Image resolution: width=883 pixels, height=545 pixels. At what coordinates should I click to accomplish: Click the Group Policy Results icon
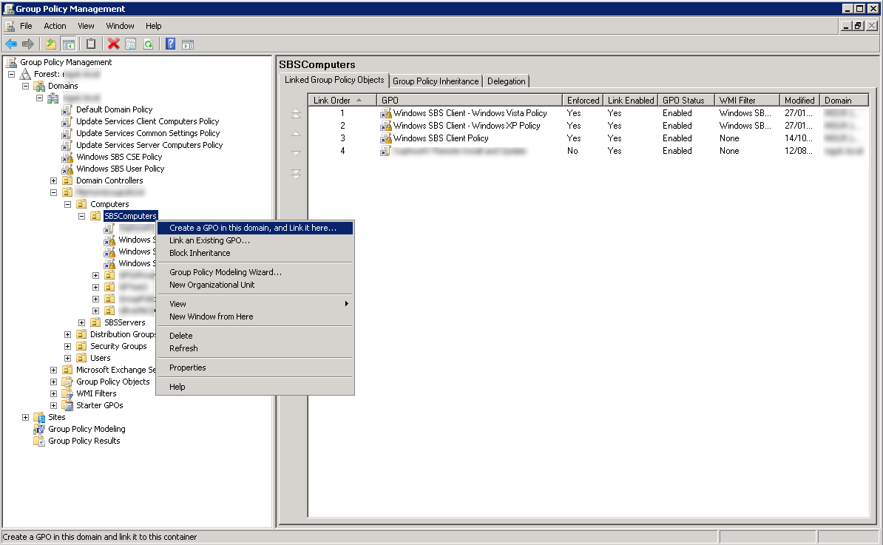click(x=39, y=441)
